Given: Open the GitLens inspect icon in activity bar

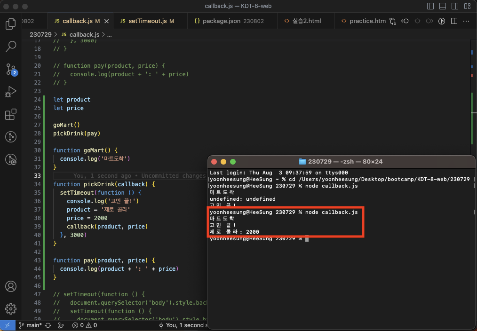Looking at the screenshot, I should 11,159.
